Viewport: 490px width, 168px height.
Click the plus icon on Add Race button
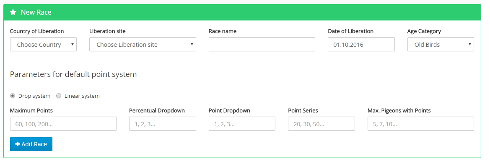18,144
